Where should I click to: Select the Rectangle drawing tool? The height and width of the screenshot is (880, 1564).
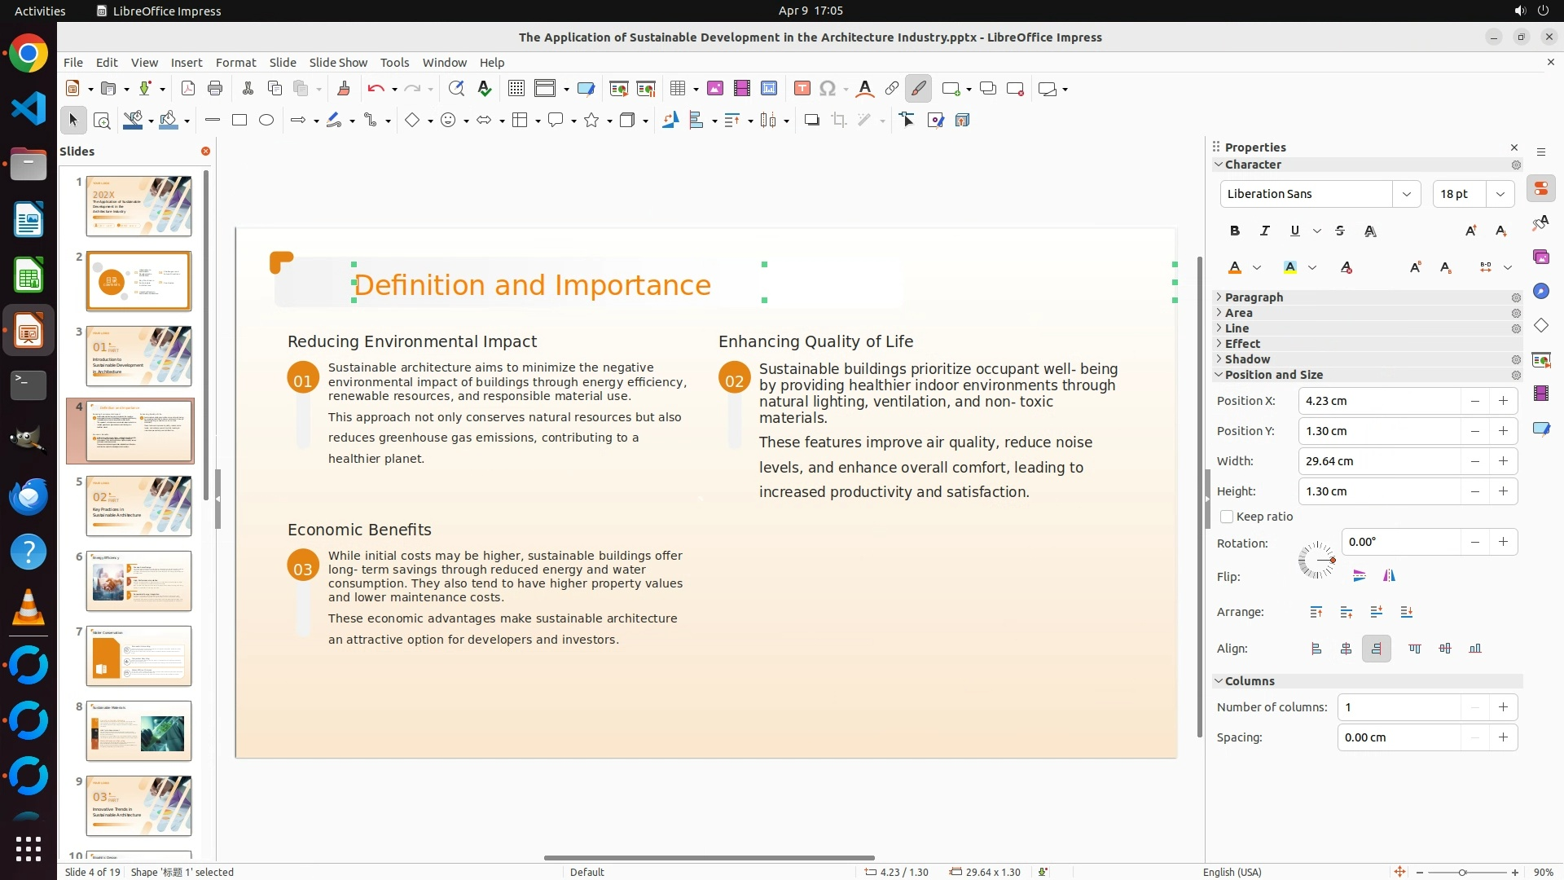pyautogui.click(x=239, y=121)
